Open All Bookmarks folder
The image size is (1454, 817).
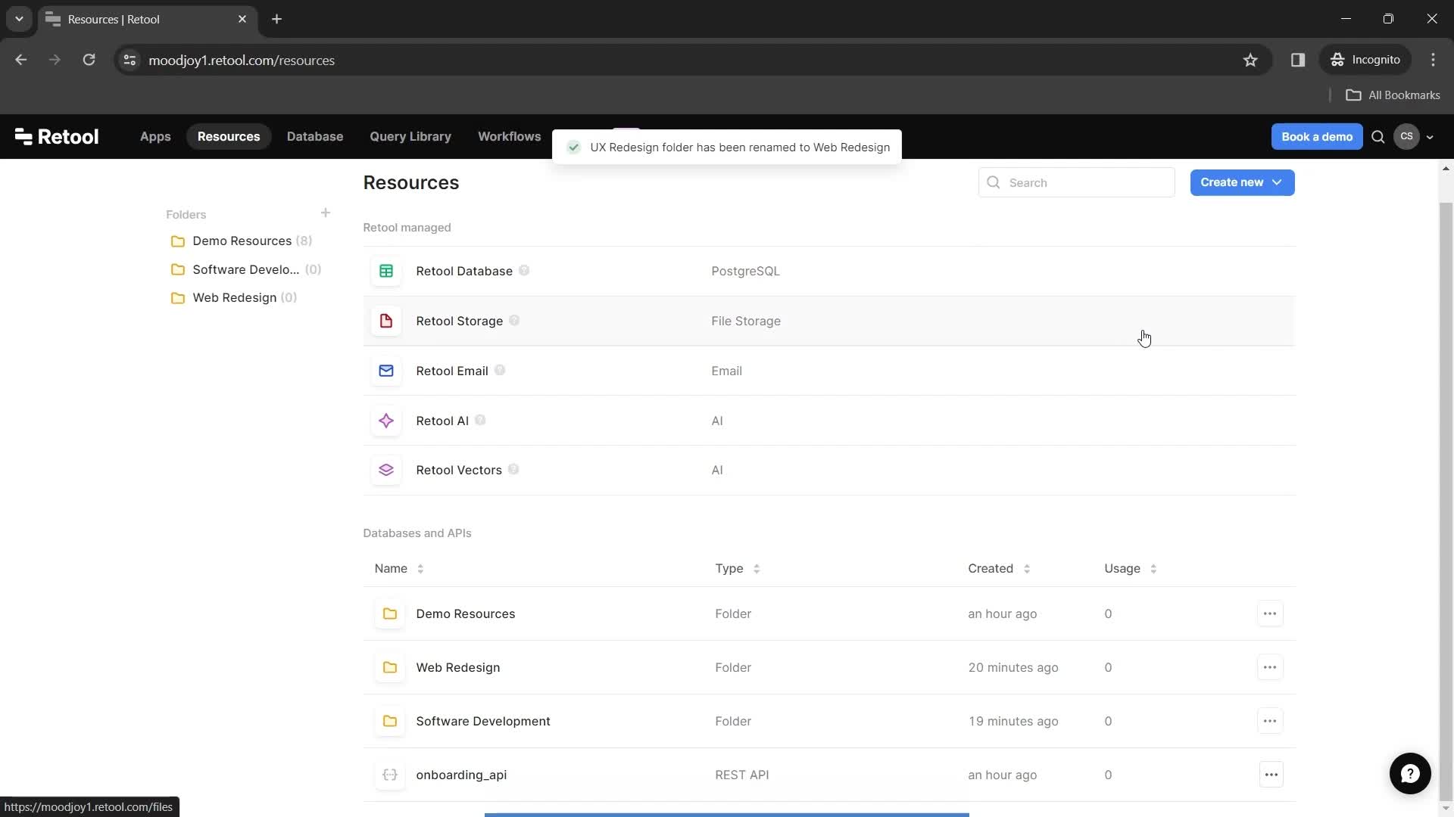coord(1393,95)
